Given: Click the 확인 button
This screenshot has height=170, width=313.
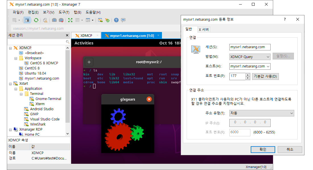Looking at the screenshot, I should [x=263, y=150].
